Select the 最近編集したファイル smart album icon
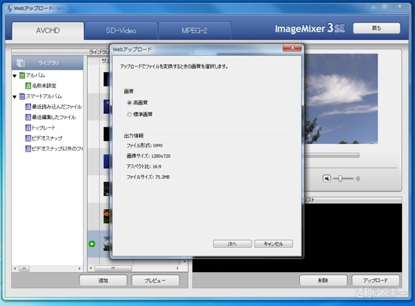The height and width of the screenshot is (306, 415). tap(28, 118)
